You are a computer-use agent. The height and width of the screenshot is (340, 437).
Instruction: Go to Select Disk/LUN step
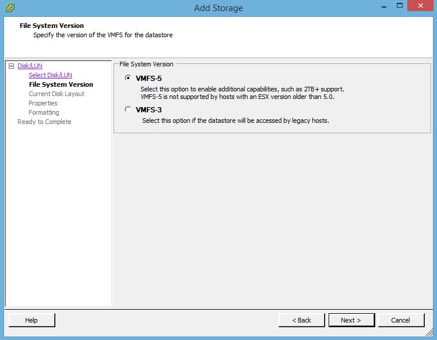click(x=51, y=75)
